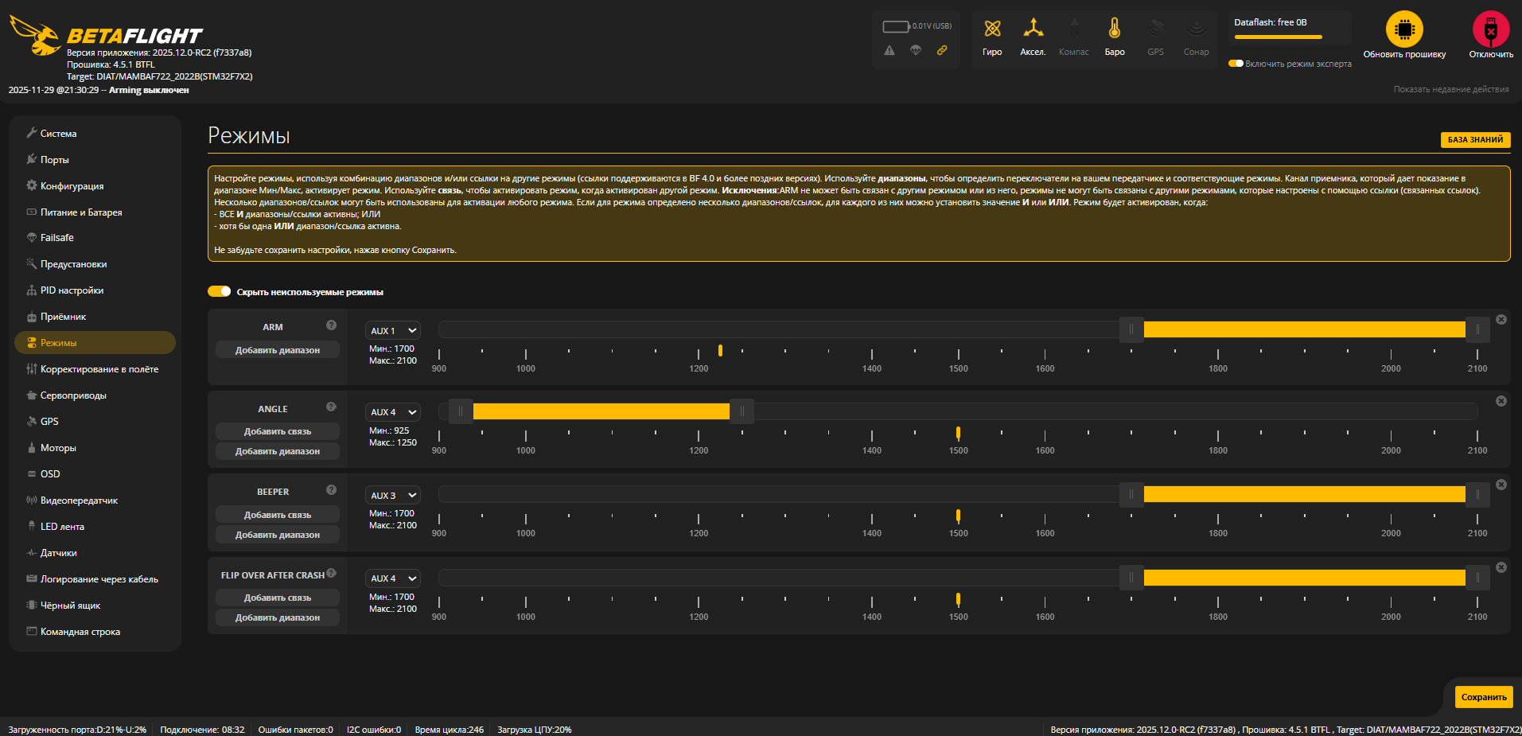Click the ARM mode help question mark icon
Screen dimensions: 1522x736
click(x=332, y=324)
